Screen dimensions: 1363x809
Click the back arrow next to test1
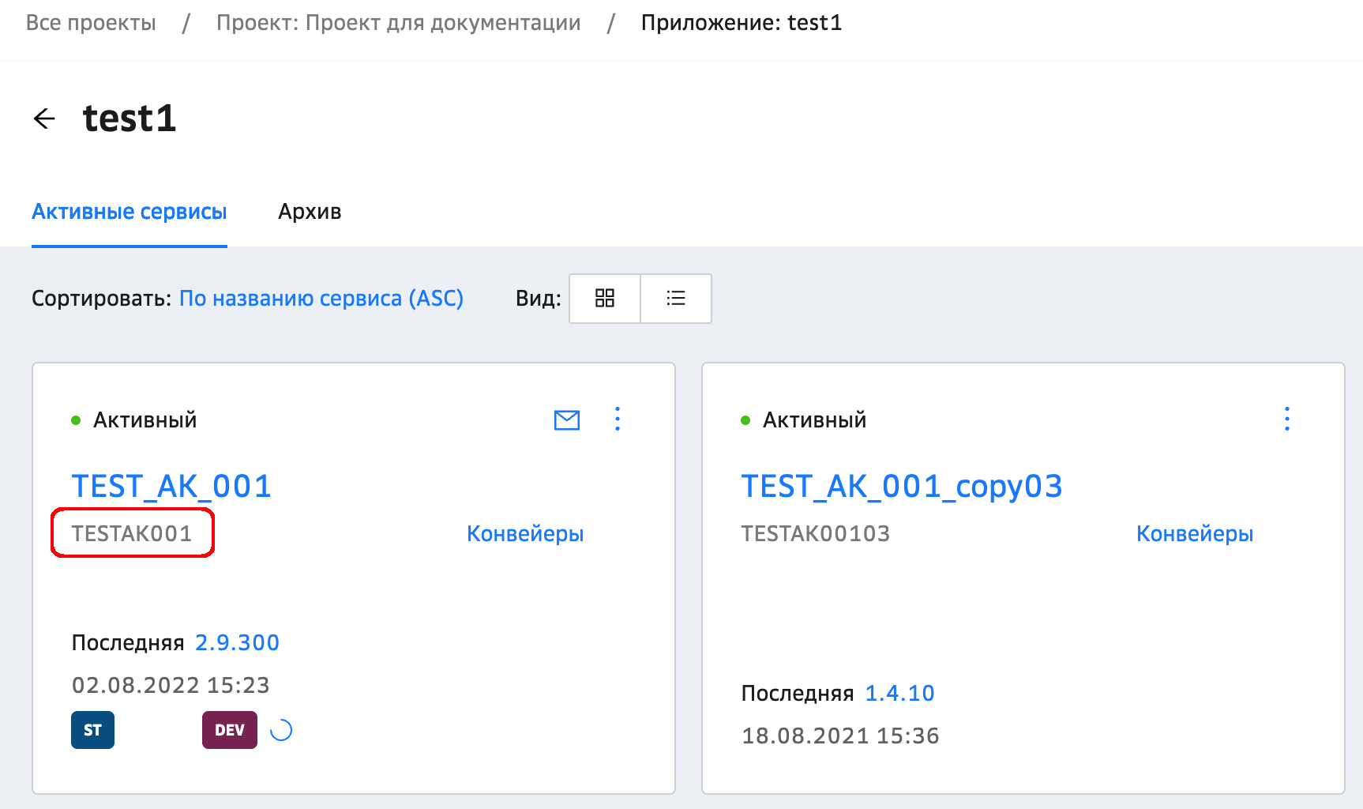pyautogui.click(x=44, y=119)
